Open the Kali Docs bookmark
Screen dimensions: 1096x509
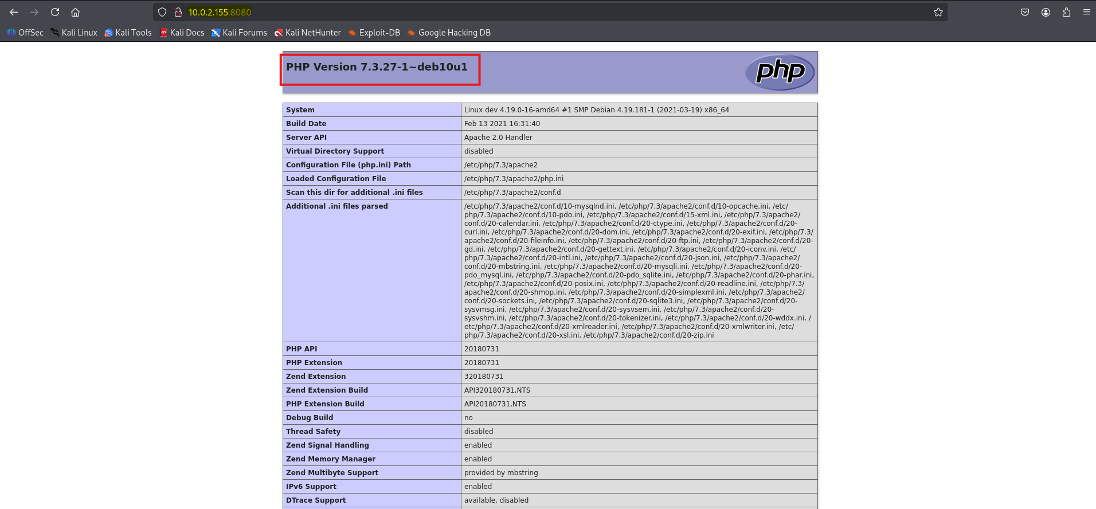tap(182, 33)
